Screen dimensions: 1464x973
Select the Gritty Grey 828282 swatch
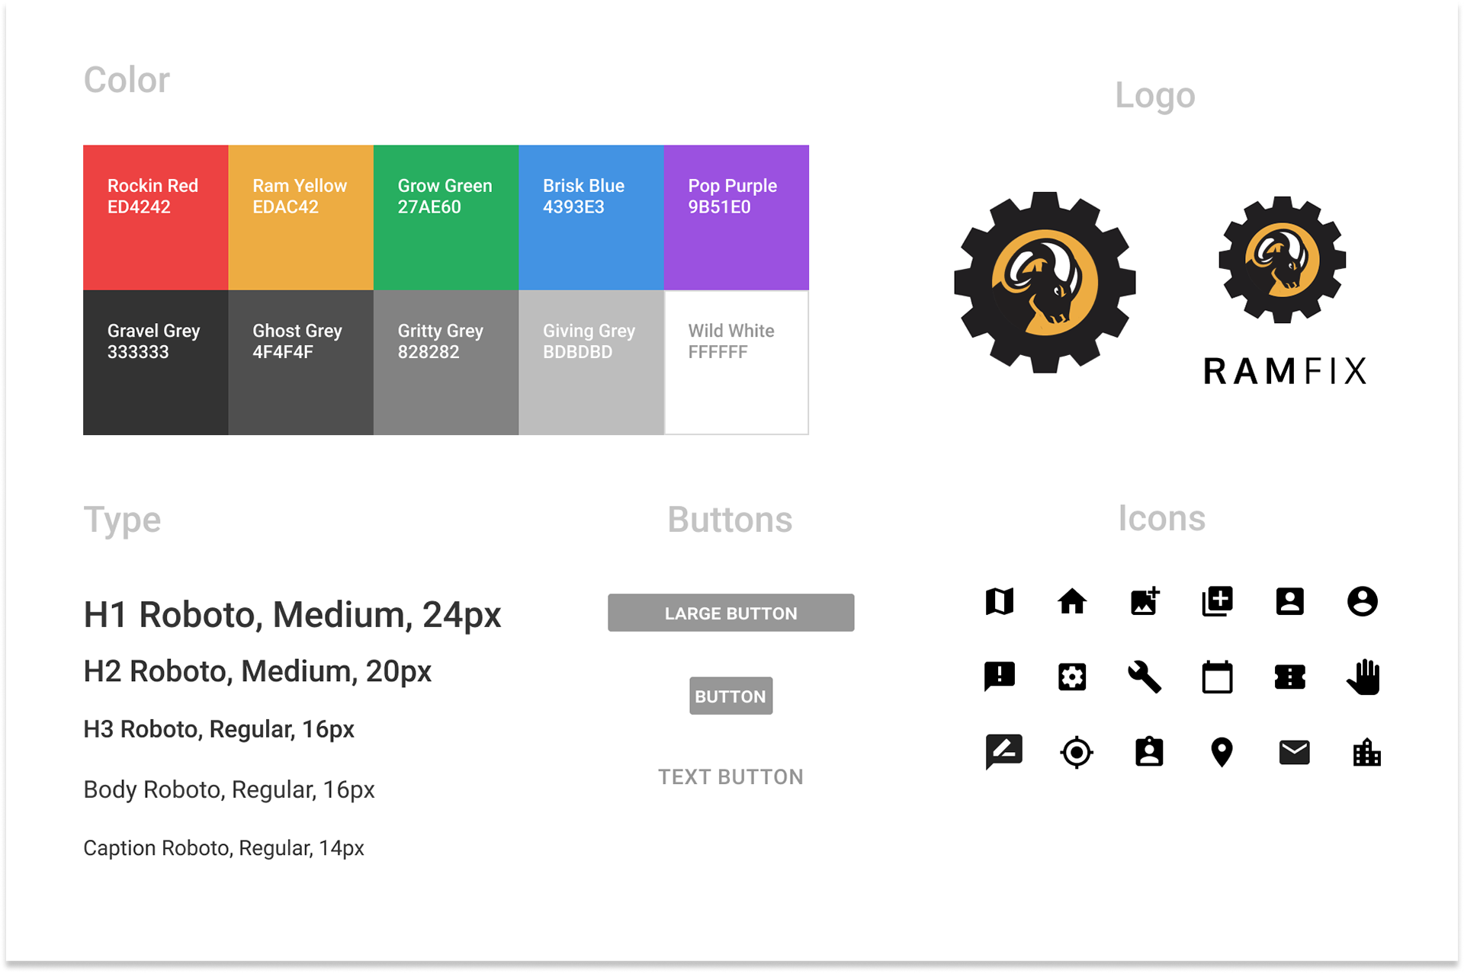(446, 363)
